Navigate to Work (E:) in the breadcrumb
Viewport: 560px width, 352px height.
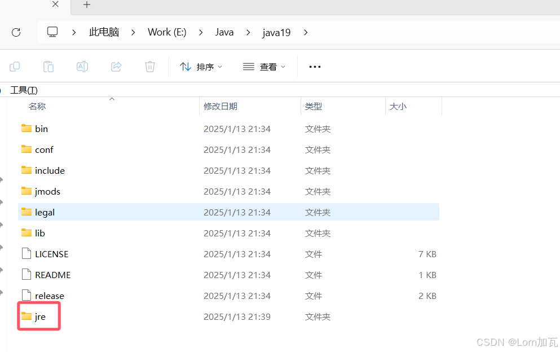167,32
